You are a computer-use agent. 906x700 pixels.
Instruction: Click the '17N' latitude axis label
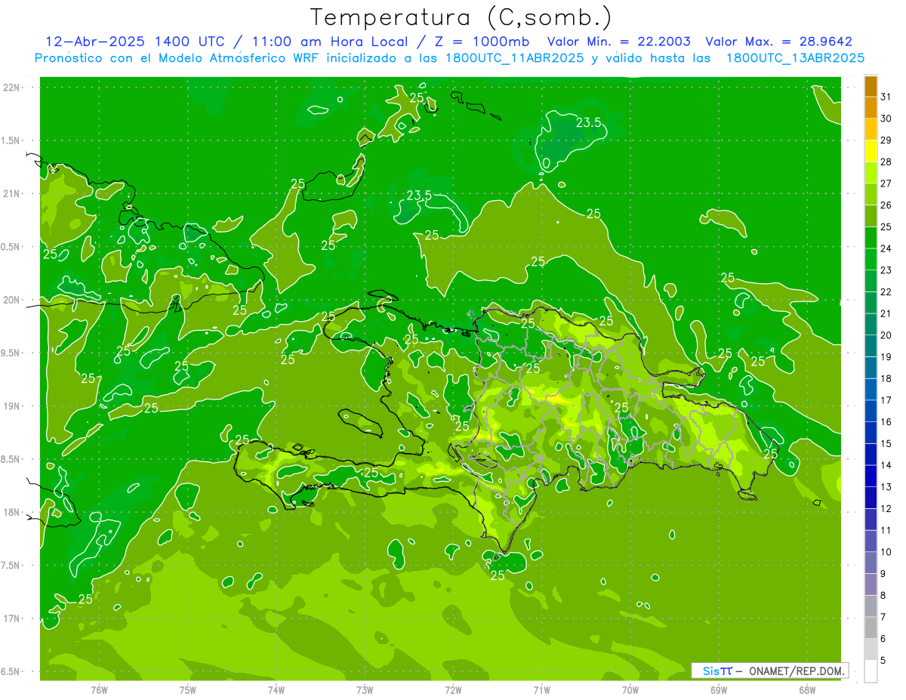pyautogui.click(x=11, y=618)
